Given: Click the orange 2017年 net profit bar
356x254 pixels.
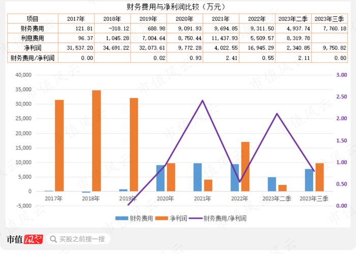Looking at the screenshot, I should coord(60,146).
